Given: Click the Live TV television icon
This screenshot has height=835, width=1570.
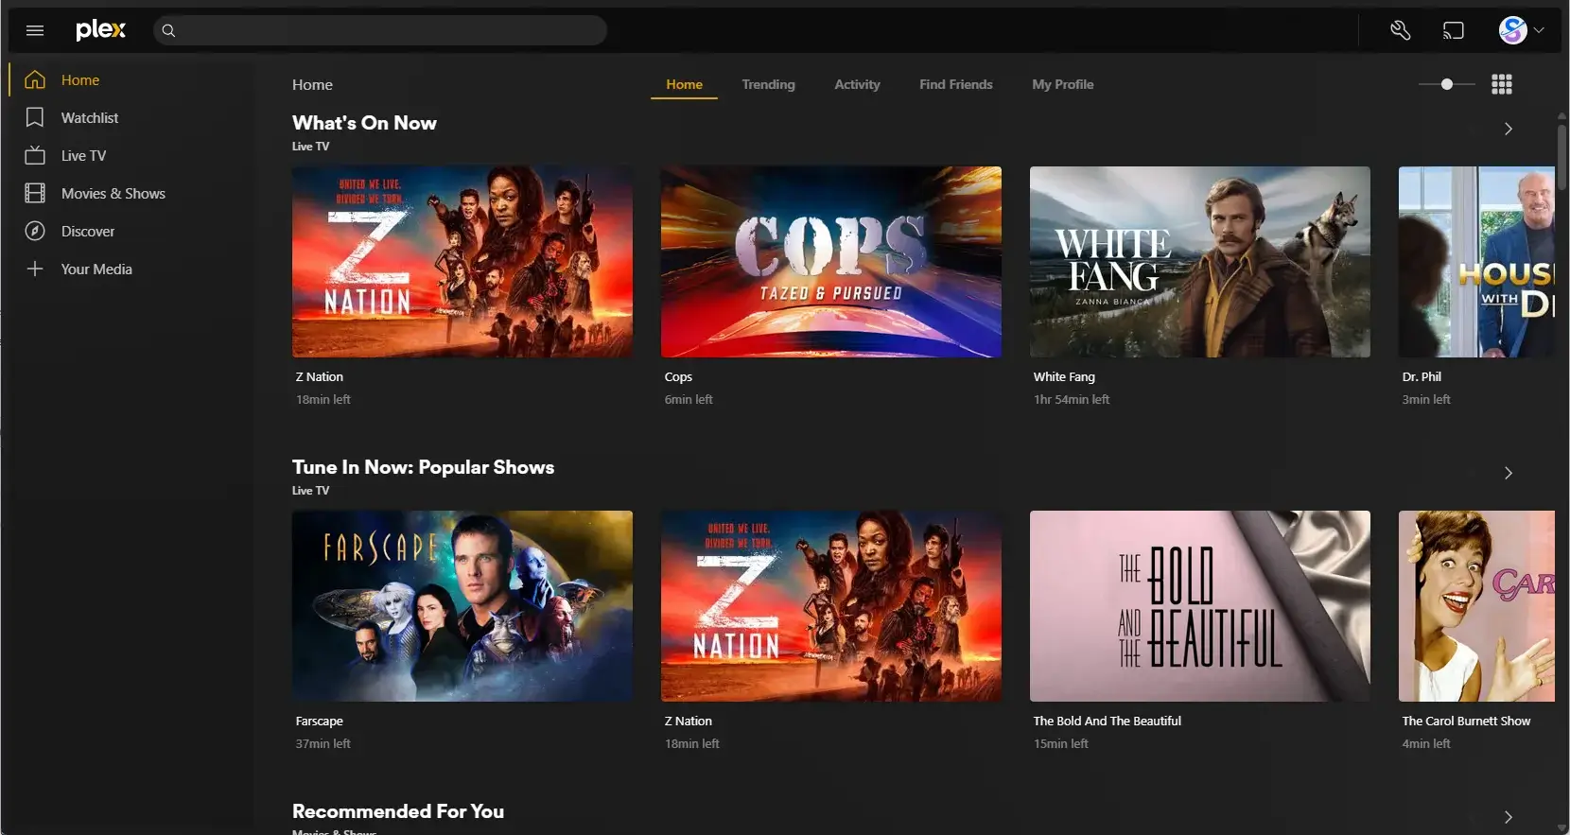Looking at the screenshot, I should click(35, 155).
